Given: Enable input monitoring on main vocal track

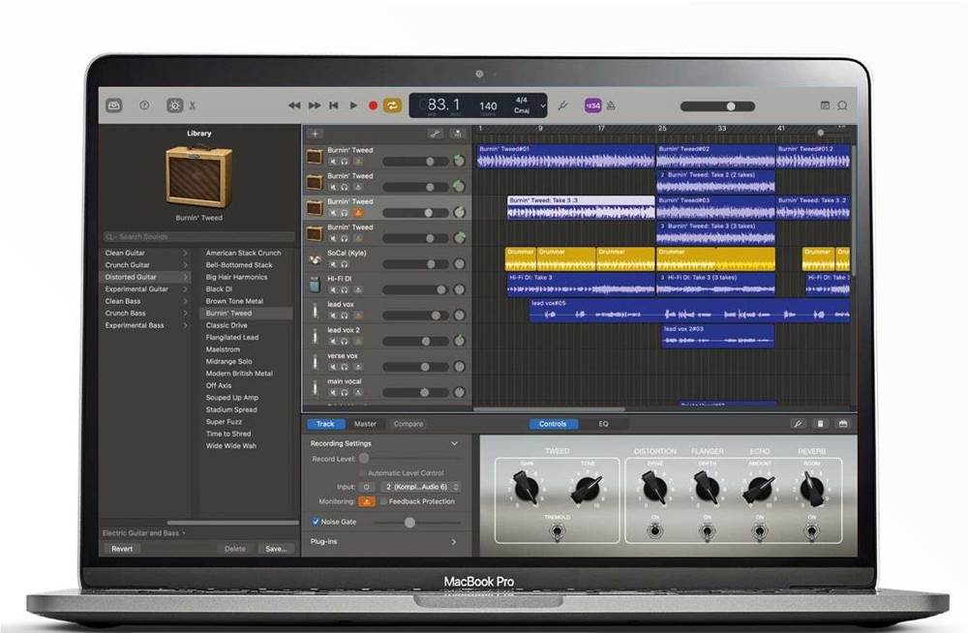Looking at the screenshot, I should click(x=357, y=392).
